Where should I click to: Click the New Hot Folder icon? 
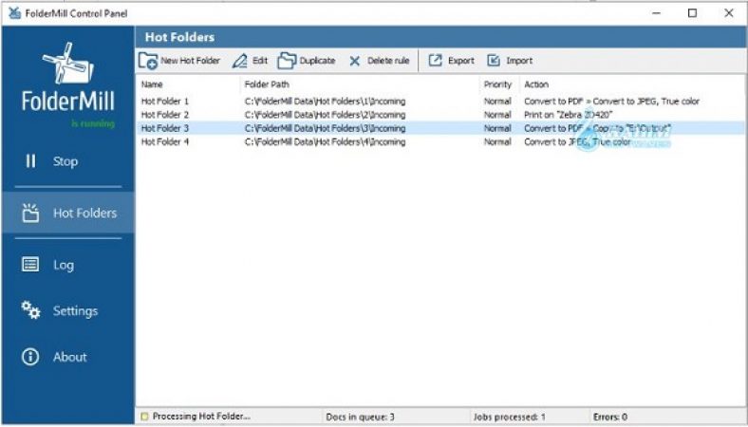tap(148, 61)
